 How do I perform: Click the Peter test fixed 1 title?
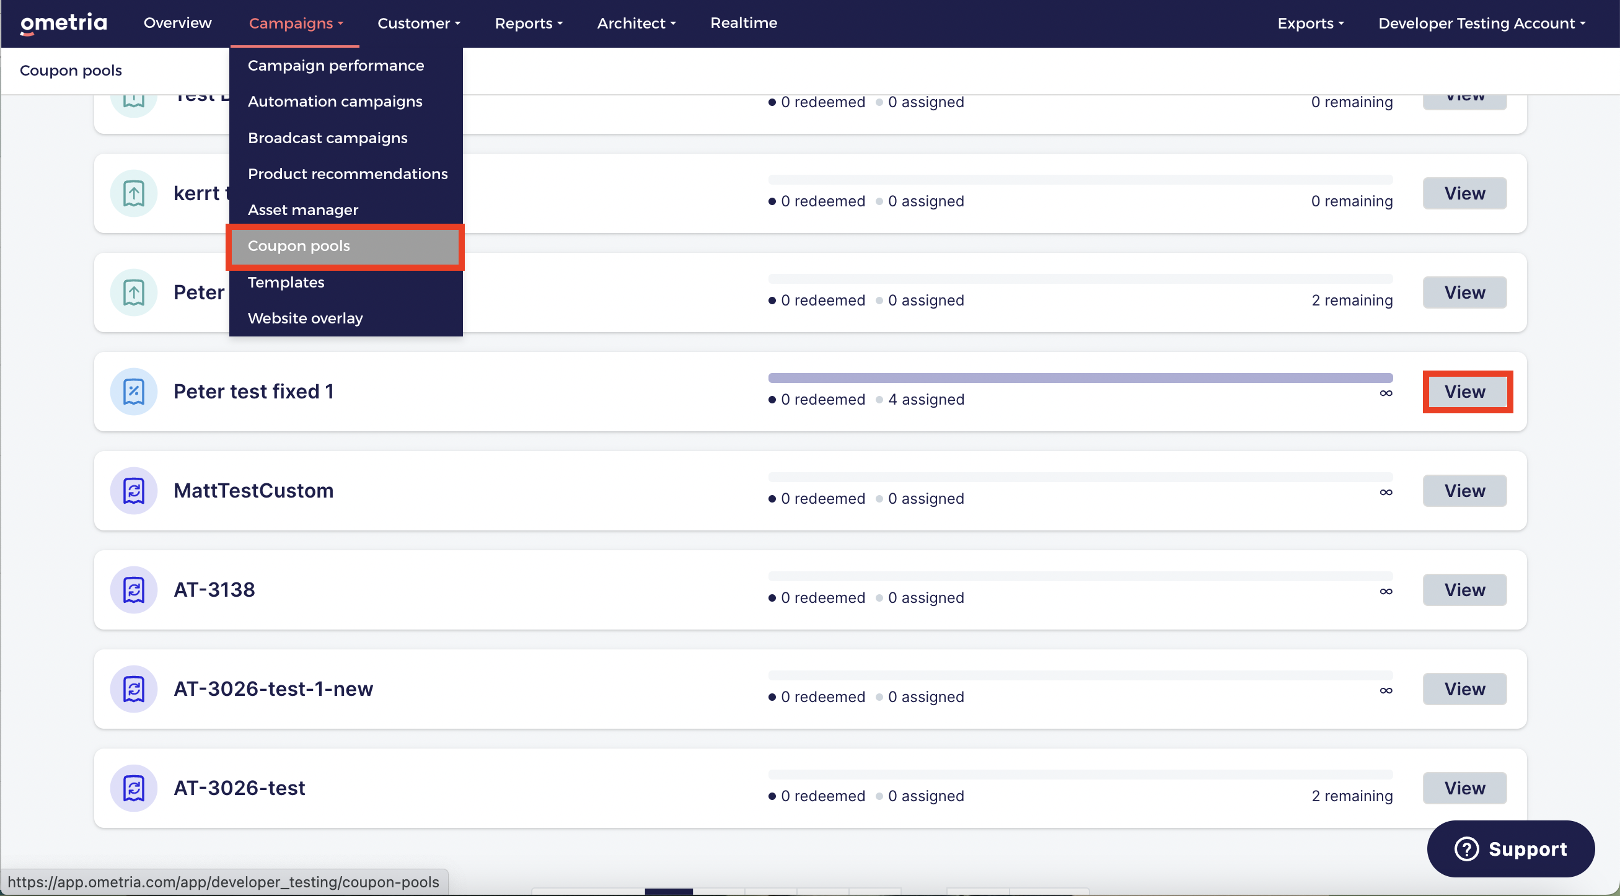coord(253,392)
